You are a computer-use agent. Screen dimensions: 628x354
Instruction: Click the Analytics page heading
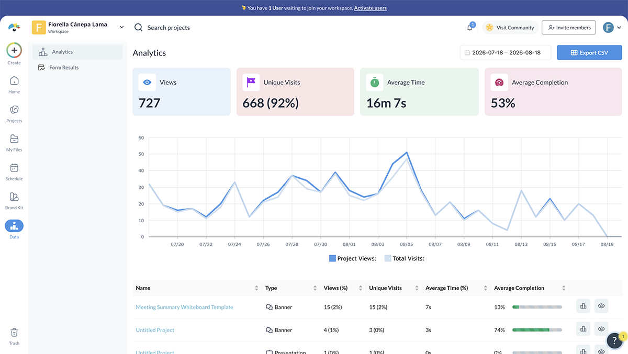(x=149, y=53)
